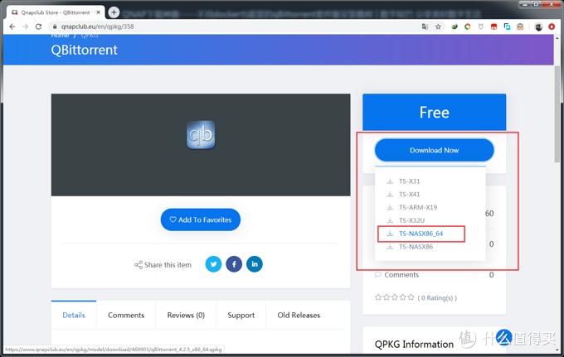Click the green-red ring extension icon

[468, 27]
